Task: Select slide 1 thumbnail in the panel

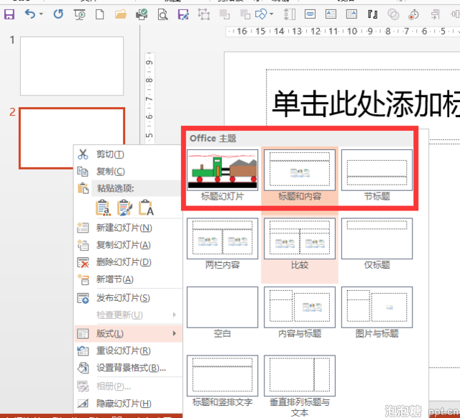Action: [71, 66]
